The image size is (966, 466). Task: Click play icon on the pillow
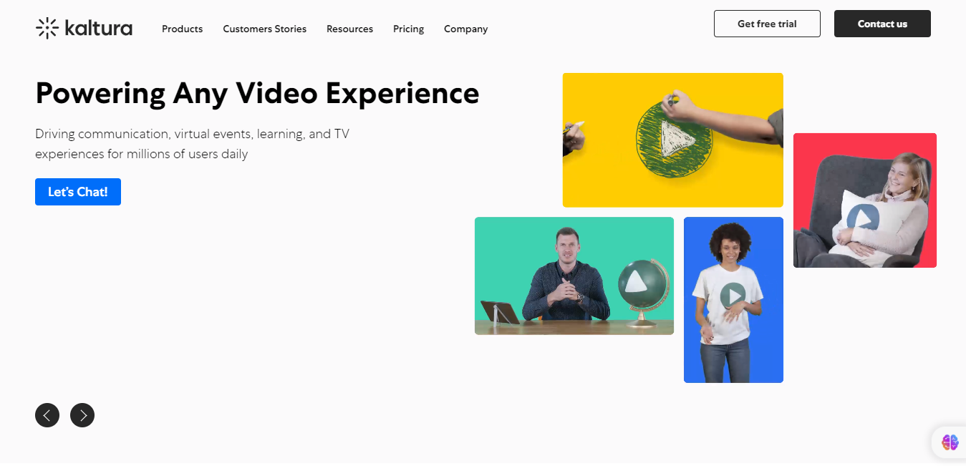(862, 217)
